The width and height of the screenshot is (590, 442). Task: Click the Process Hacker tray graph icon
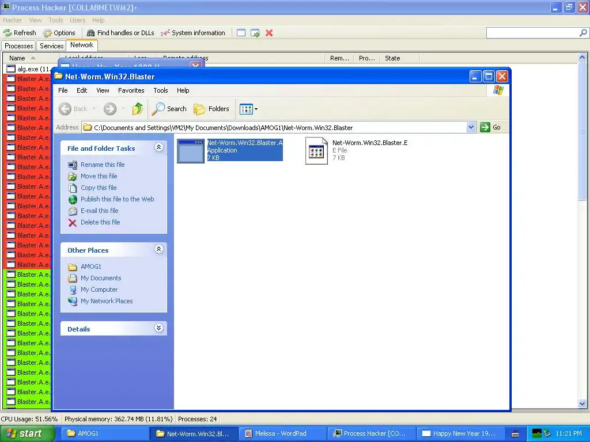pyautogui.click(x=537, y=434)
